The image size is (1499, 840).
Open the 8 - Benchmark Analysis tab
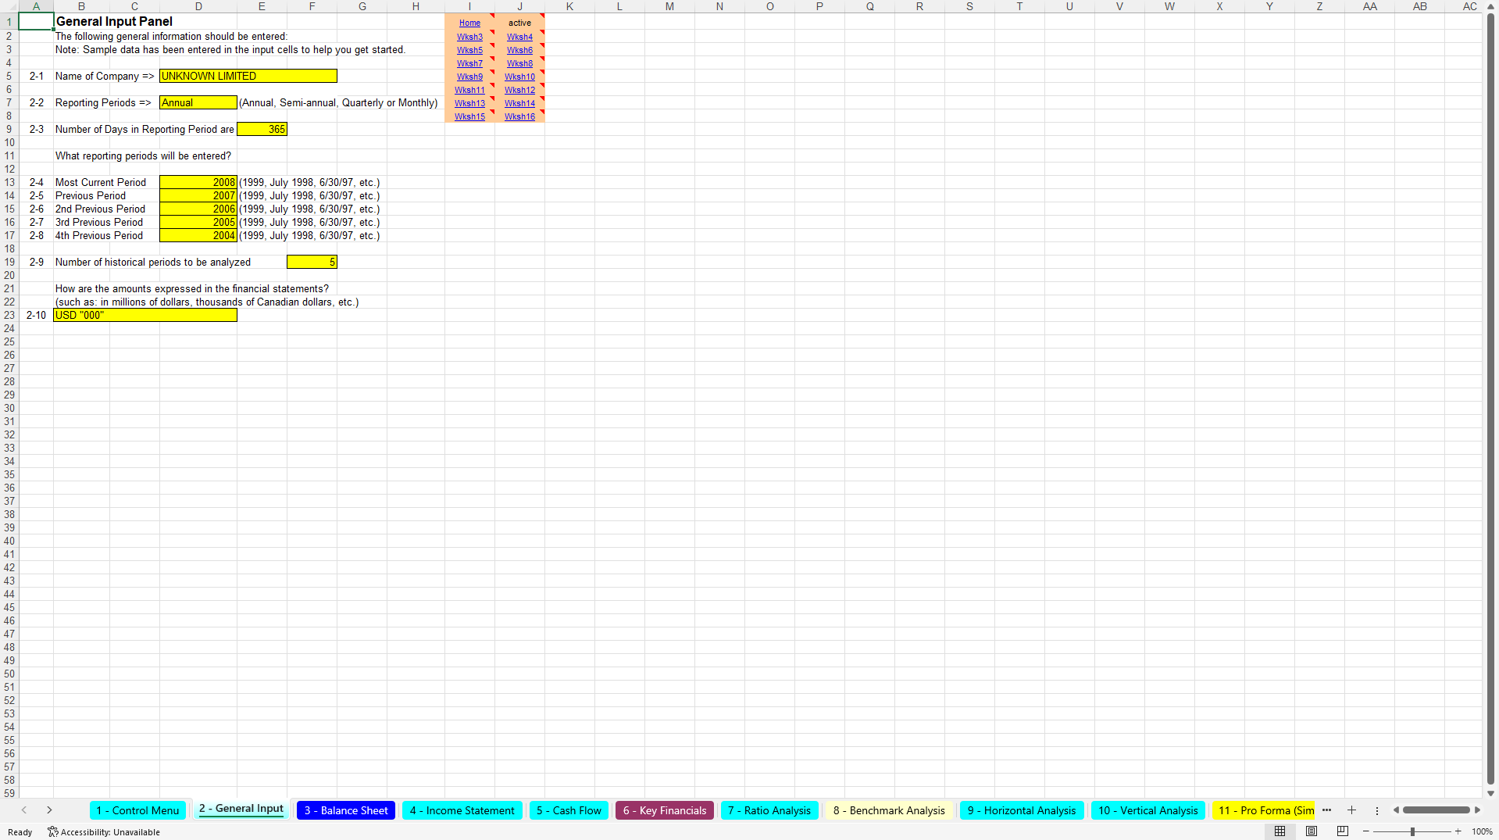click(889, 810)
